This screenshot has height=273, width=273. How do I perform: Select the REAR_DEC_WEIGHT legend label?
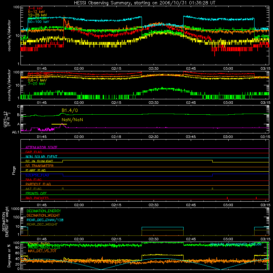pos(42,225)
